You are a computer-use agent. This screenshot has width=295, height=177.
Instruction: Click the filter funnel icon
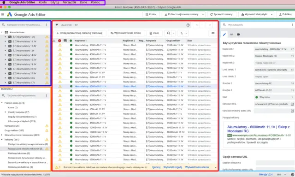pyautogui.click(x=57, y=25)
